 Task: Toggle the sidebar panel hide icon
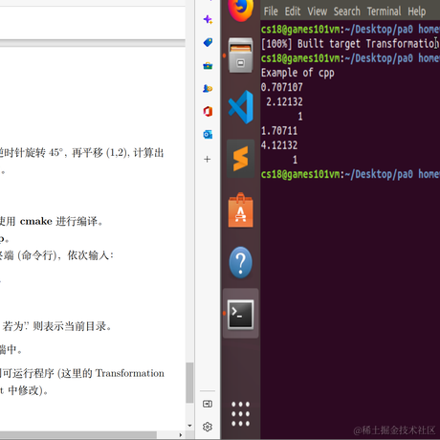pyautogui.click(x=208, y=404)
